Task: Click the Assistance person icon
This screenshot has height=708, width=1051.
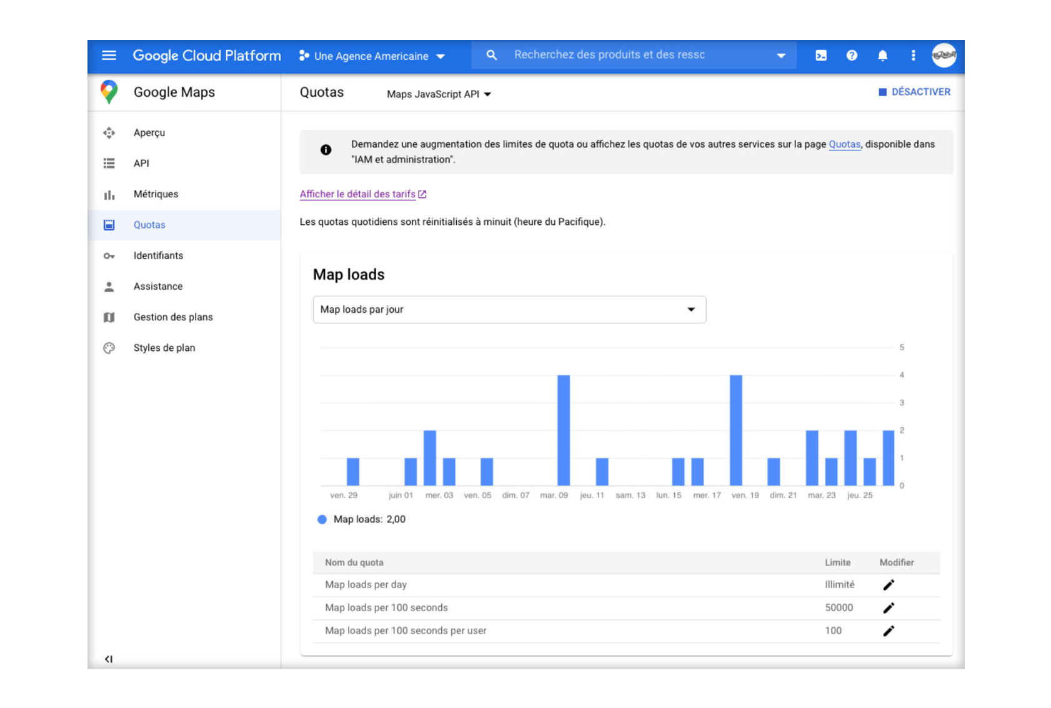Action: tap(109, 287)
